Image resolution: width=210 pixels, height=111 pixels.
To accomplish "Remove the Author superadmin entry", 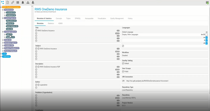I will pyautogui.click(x=38, y=85).
